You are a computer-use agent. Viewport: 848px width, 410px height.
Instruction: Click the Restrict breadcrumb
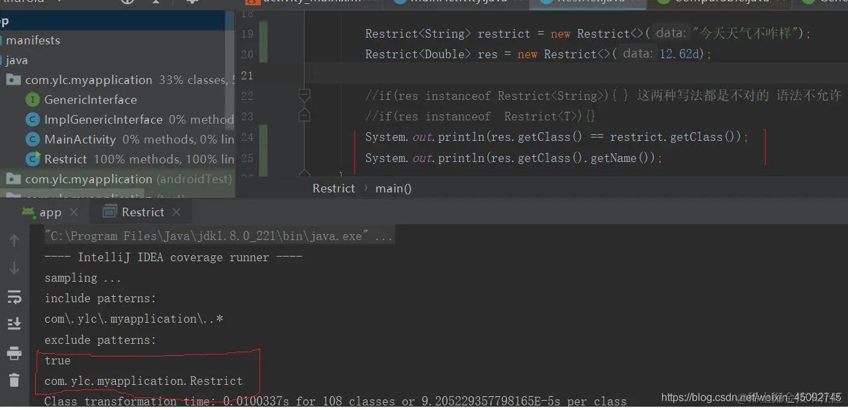pyautogui.click(x=334, y=188)
